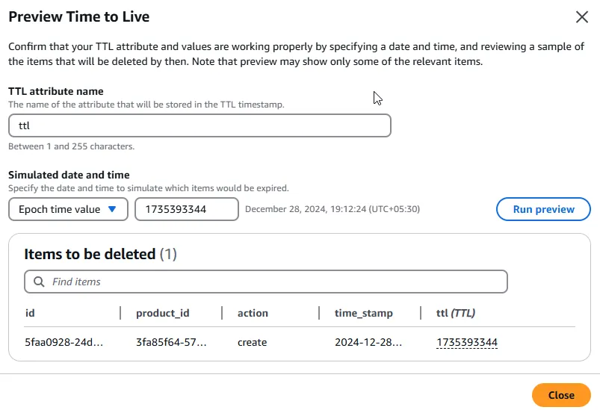
Task: Close the dialog with the X icon
Action: (x=581, y=17)
